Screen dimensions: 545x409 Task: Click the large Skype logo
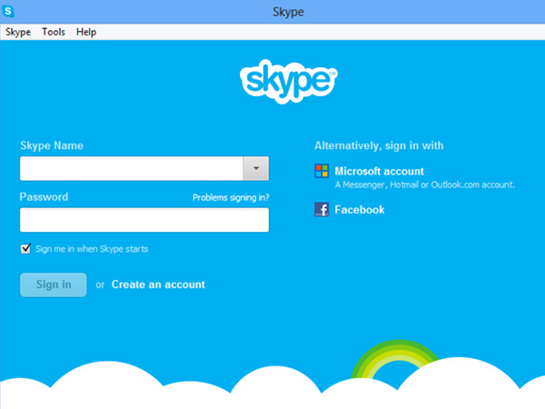(x=289, y=82)
